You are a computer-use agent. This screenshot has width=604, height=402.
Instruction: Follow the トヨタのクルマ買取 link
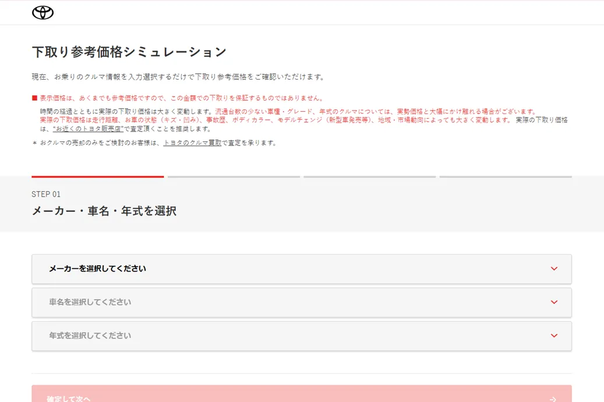coord(192,143)
